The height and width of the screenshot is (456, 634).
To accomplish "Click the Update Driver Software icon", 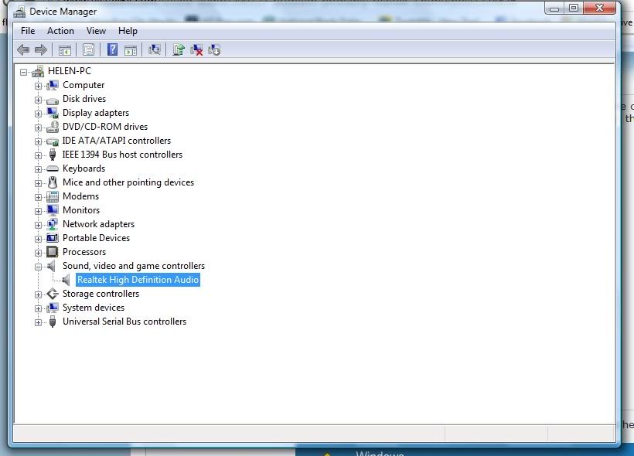I will tap(179, 49).
